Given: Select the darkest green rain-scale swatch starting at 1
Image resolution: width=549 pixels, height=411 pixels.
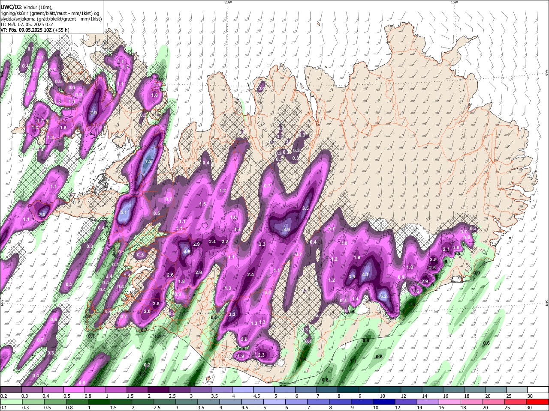Looking at the screenshot, I should pos(98,402).
